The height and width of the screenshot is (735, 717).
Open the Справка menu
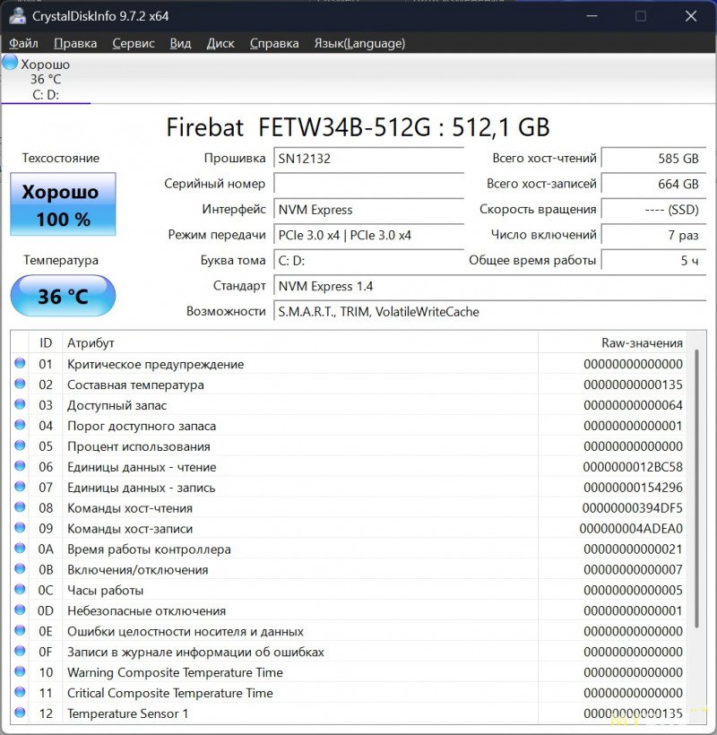[x=274, y=43]
